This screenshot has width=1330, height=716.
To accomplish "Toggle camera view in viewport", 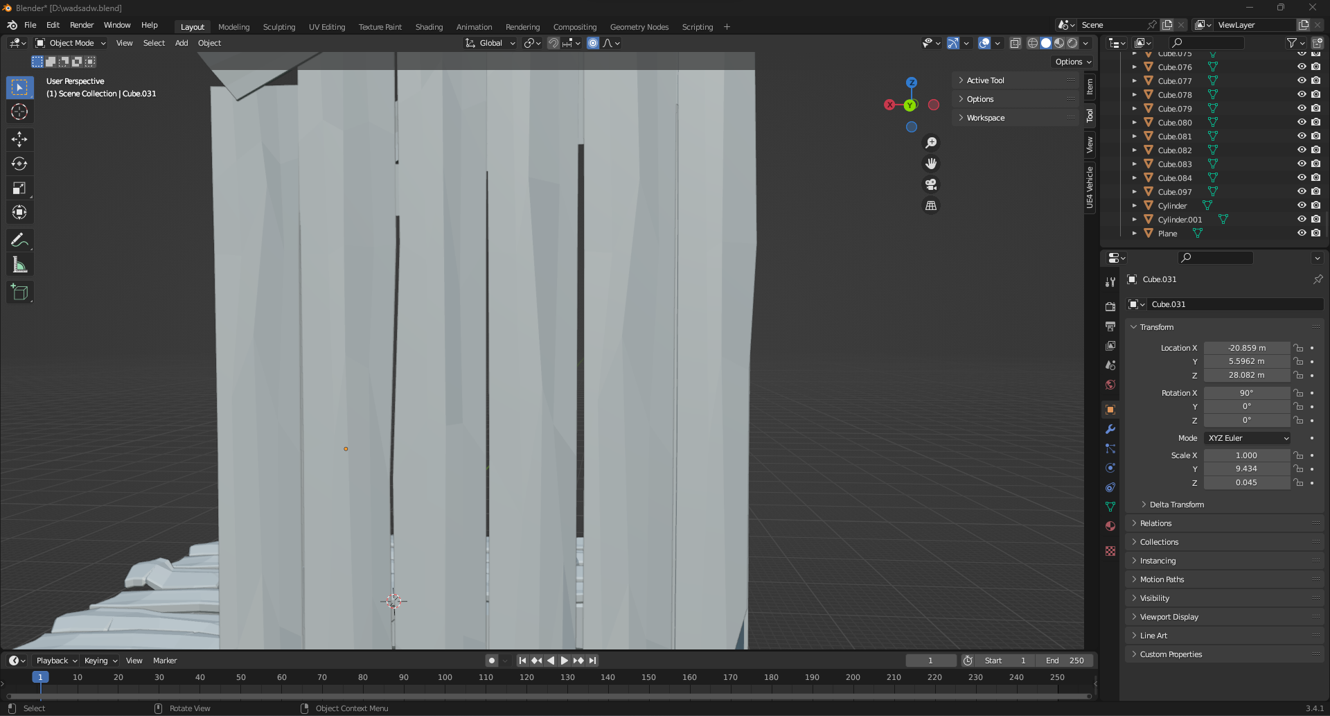I will [931, 184].
